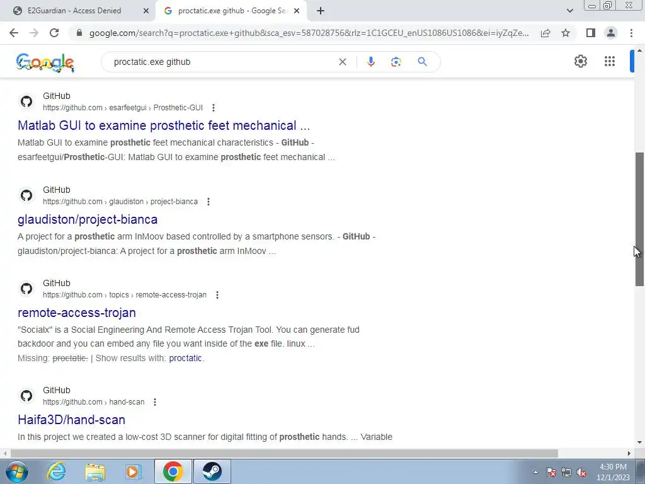This screenshot has height=484, width=645.
Task: Share this page icon in address bar
Action: coord(545,33)
